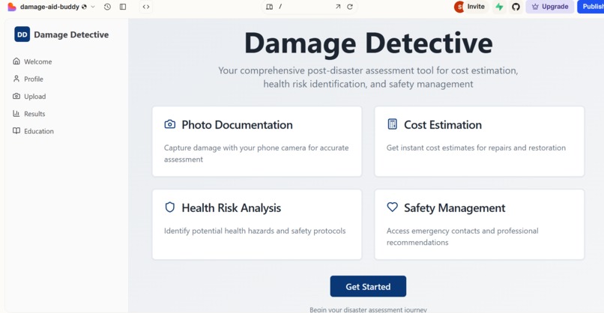Click 'Identify potential health hazards' description
The height and width of the screenshot is (313, 604).
[255, 231]
